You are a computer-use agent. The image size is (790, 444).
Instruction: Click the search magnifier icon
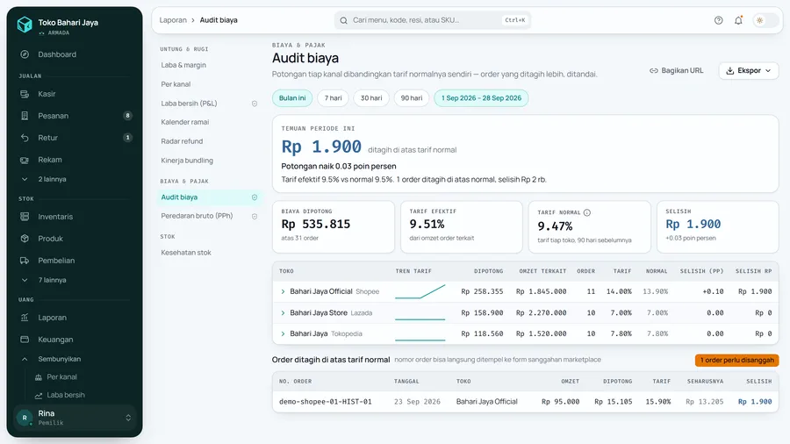coord(343,21)
